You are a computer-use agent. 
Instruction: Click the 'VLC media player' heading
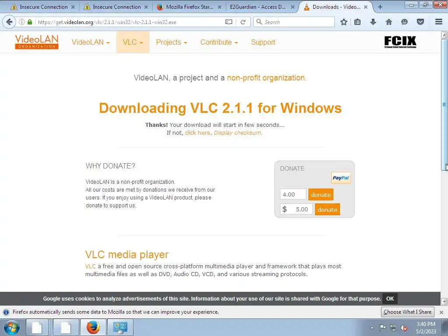[127, 255]
